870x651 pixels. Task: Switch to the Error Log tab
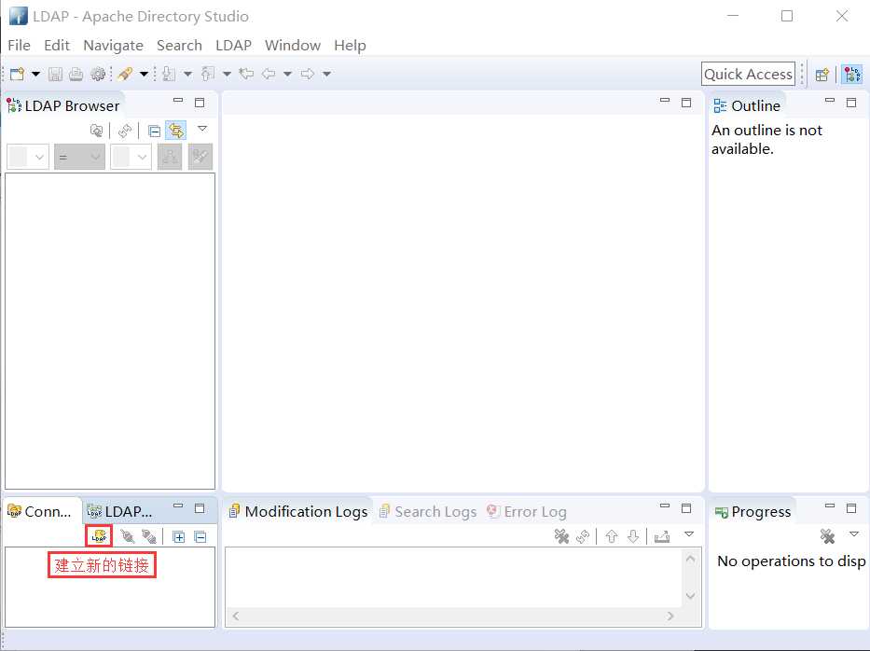point(527,511)
